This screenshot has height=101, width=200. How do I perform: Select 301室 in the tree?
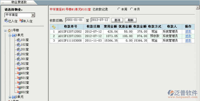(x=25, y=59)
